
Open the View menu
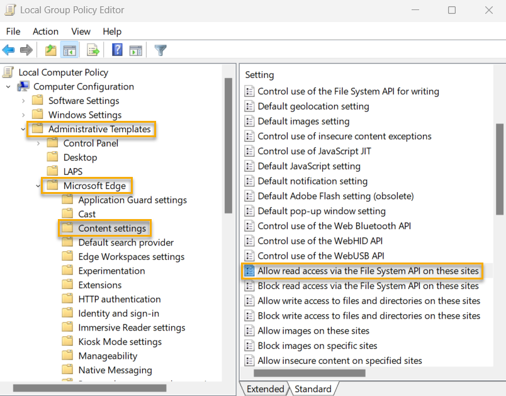pyautogui.click(x=80, y=31)
